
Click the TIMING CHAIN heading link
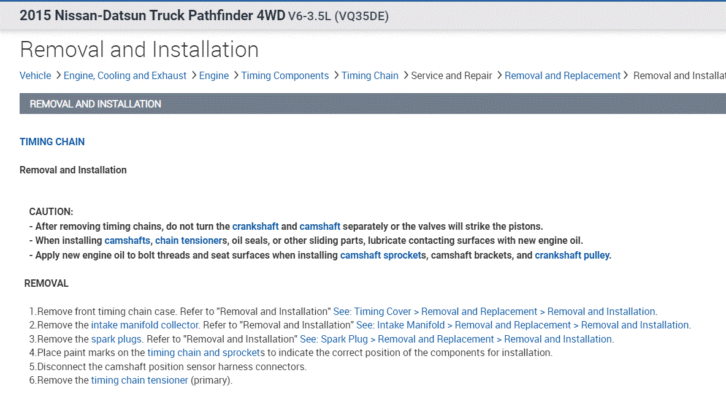(52, 142)
